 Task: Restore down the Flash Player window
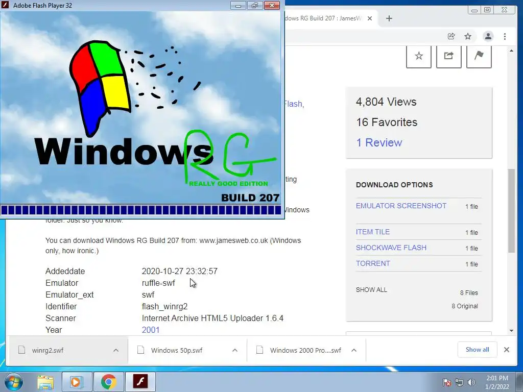point(255,5)
